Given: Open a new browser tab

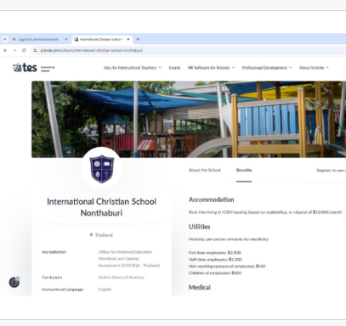Looking at the screenshot, I should point(138,39).
